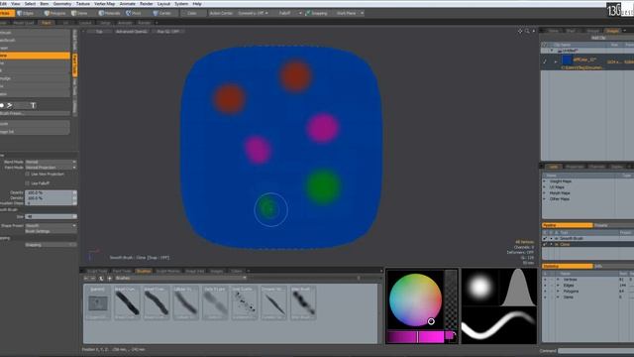
Task: Click the soft brush tip preview
Action: [x=479, y=287]
